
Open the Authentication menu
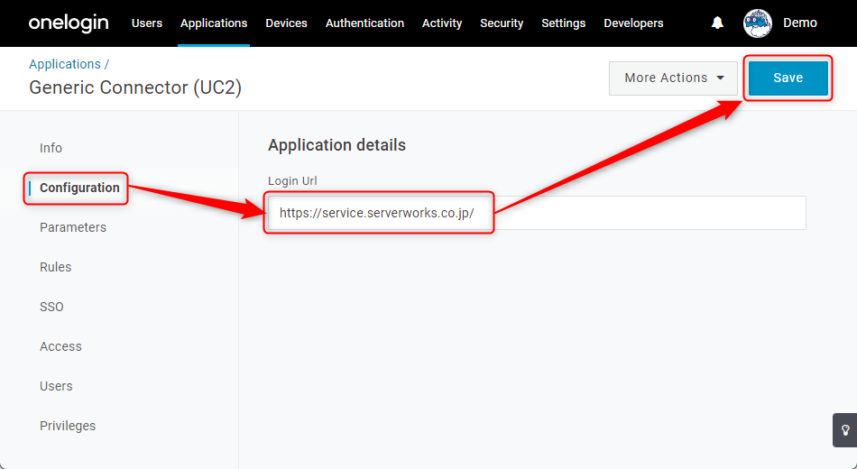tap(364, 23)
